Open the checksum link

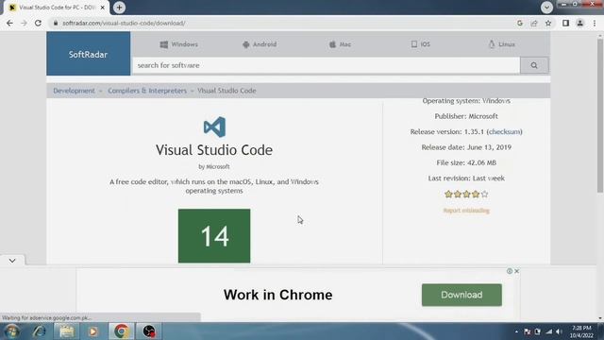coord(505,132)
